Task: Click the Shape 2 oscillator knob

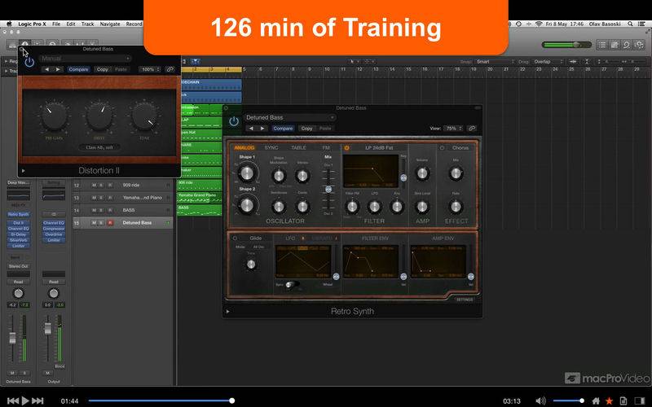Action: click(x=247, y=205)
